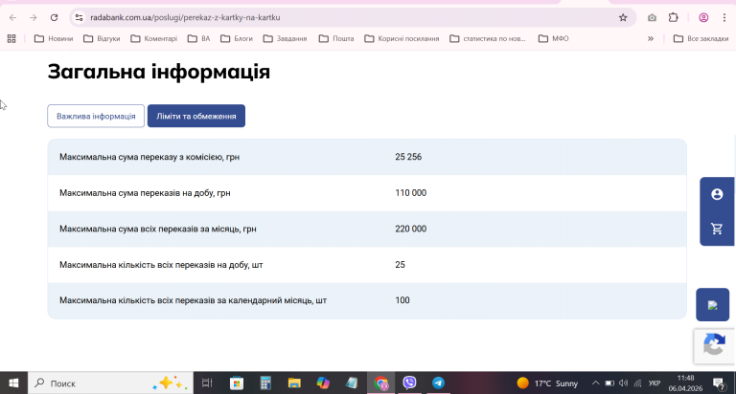Open the Коментарі bookmarks folder
Viewport: 736px width, 394px height.
point(154,38)
